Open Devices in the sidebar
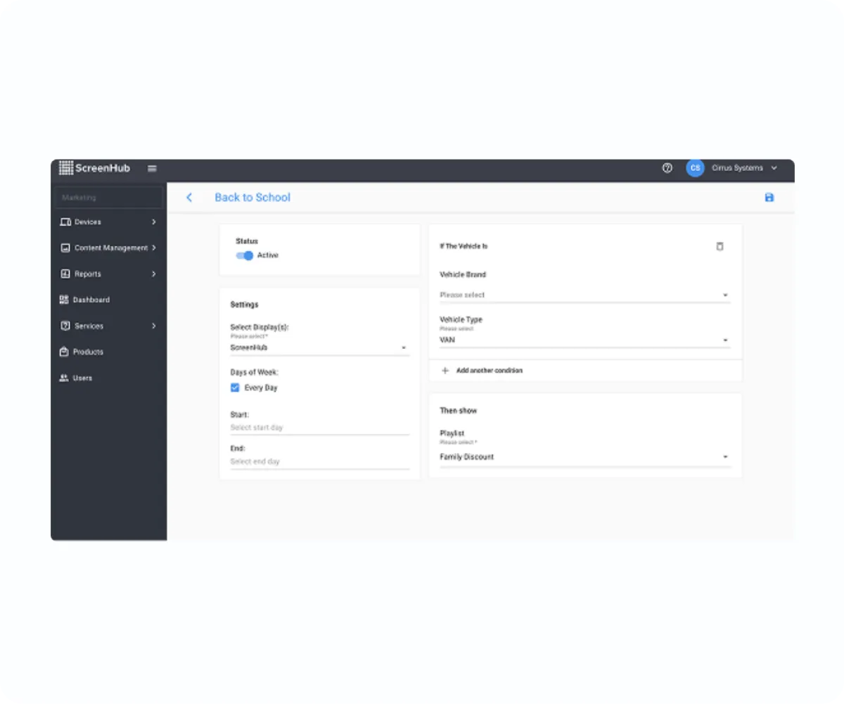844x704 pixels. 108,222
